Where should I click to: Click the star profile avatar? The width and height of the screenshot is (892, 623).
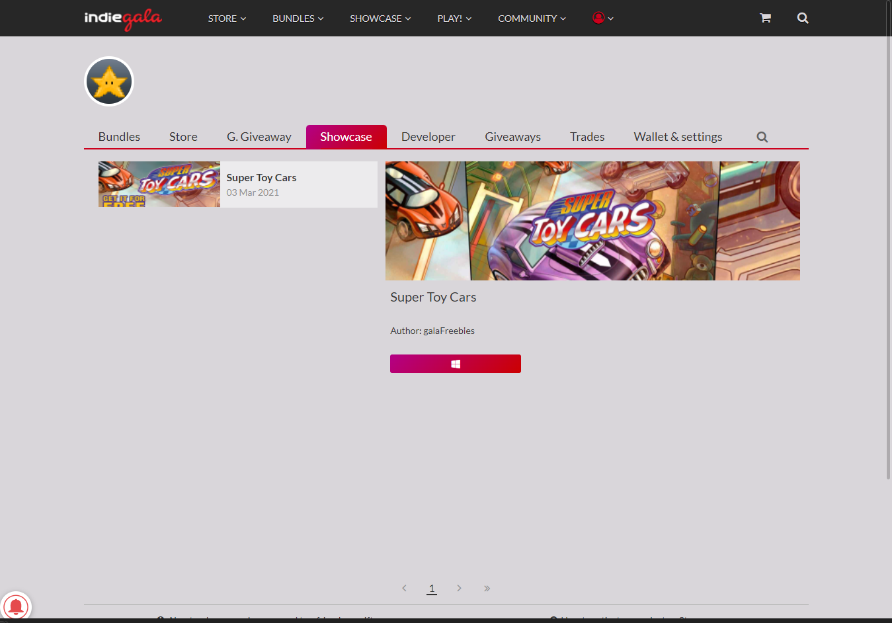pyautogui.click(x=109, y=81)
